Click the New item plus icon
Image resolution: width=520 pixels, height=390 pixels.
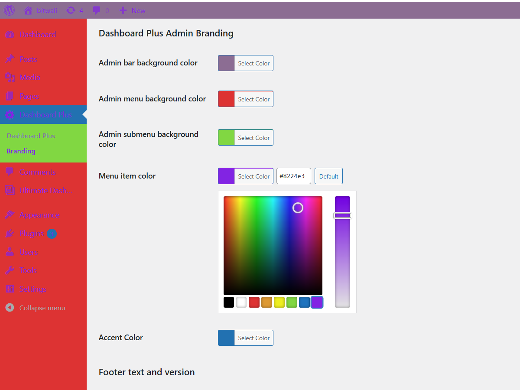click(123, 10)
